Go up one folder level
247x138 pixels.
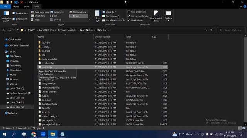(18, 30)
